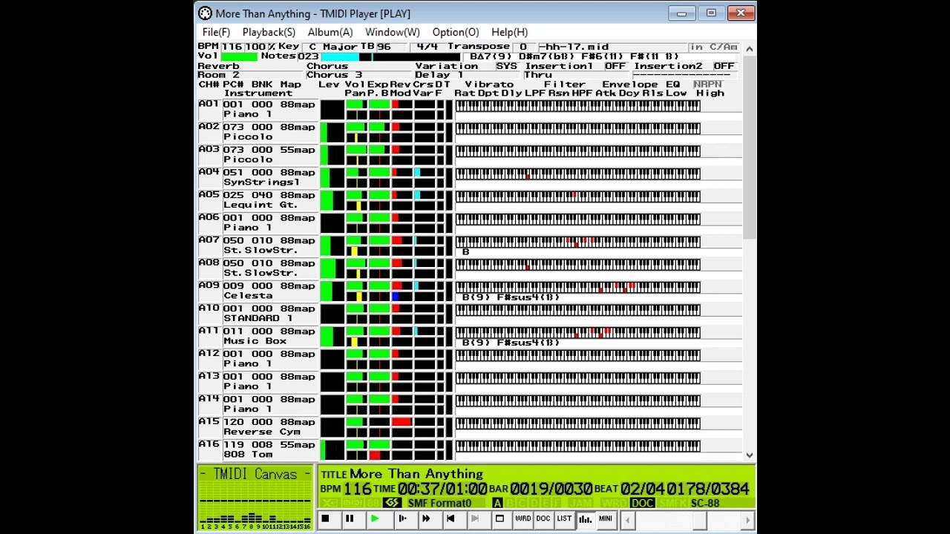Click the XG indicator
Image resolution: width=950 pixels, height=534 pixels.
(x=330, y=504)
